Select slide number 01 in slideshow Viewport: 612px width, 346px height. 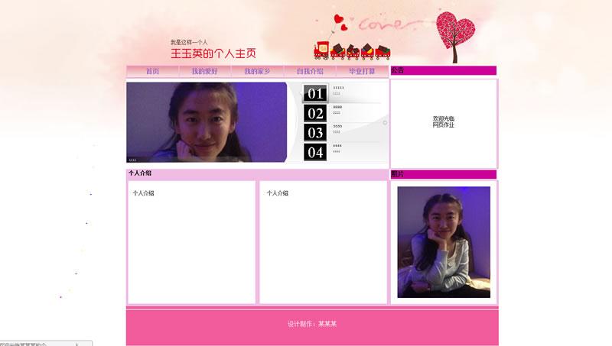315,94
